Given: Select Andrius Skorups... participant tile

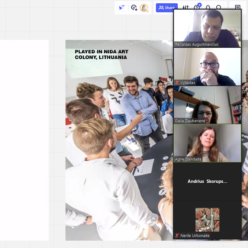Looking at the screenshot, I should coord(207,181).
